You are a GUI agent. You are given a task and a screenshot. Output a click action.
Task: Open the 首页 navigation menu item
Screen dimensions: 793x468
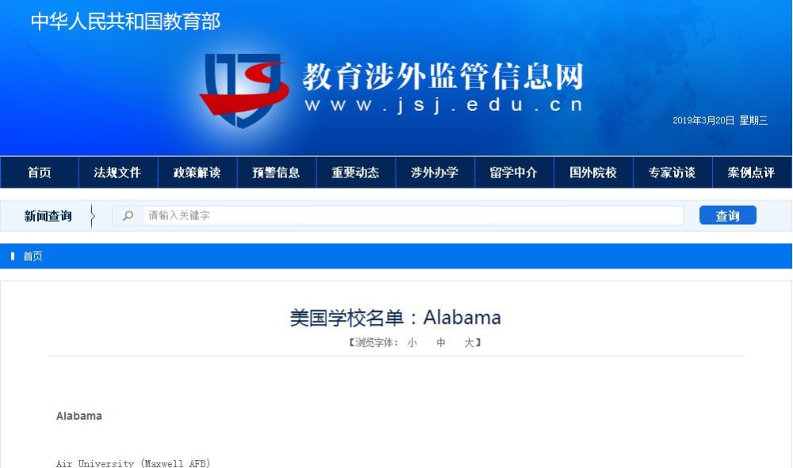pos(40,173)
